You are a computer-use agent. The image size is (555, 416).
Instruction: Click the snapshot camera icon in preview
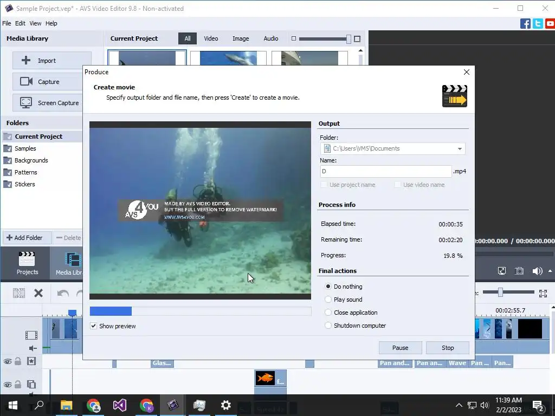point(519,271)
